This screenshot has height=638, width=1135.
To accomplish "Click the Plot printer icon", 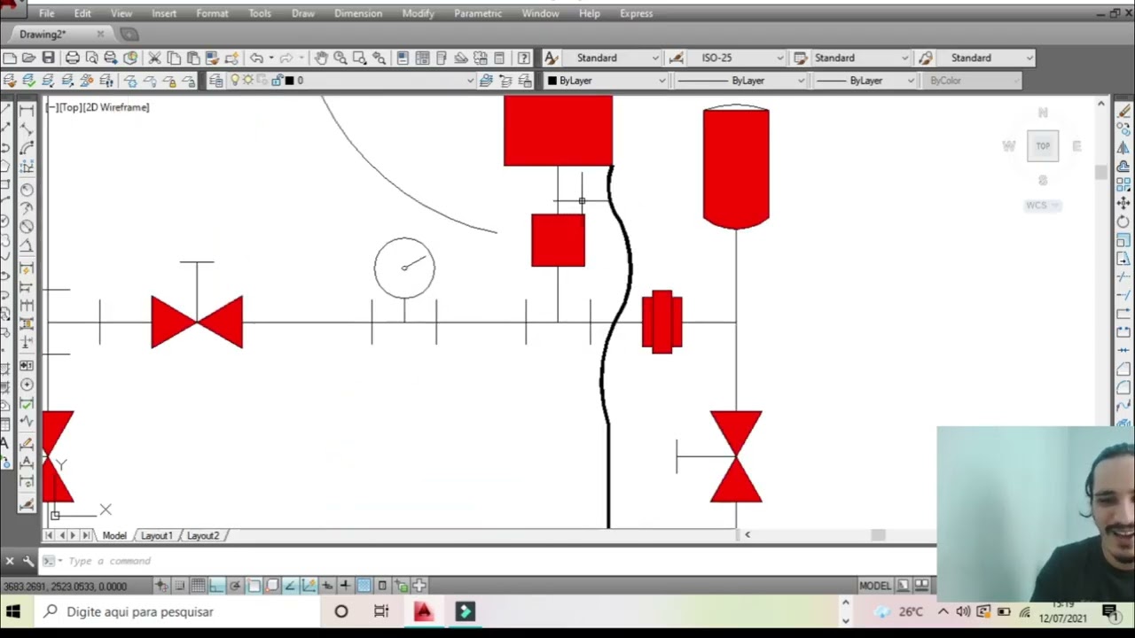I will tap(73, 58).
